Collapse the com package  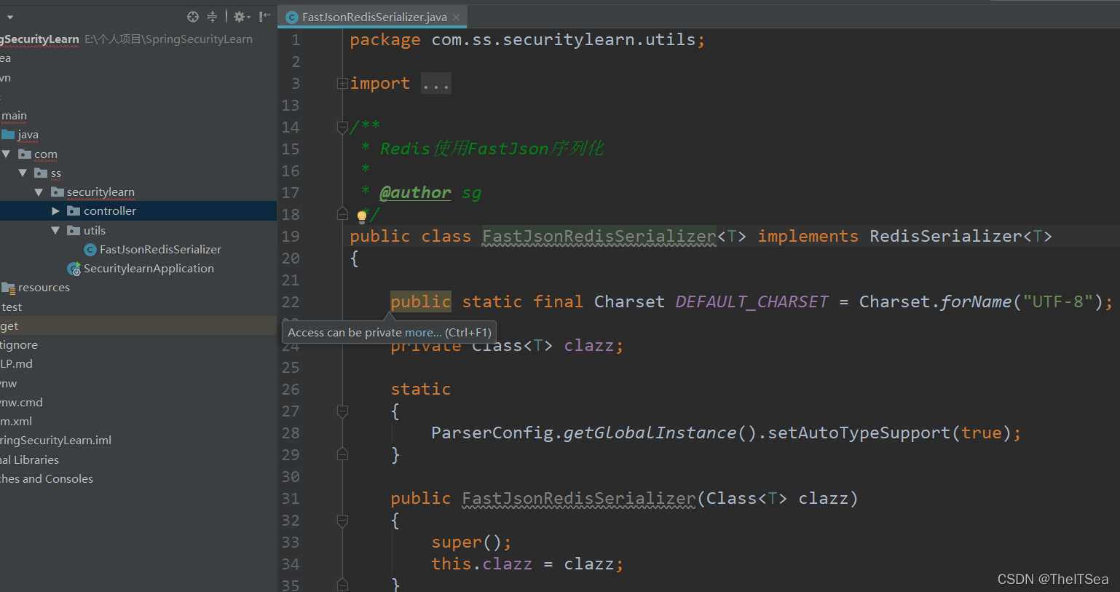(x=7, y=154)
